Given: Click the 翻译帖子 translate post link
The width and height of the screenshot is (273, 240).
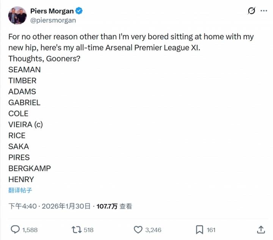Looking at the screenshot, I should [x=20, y=190].
